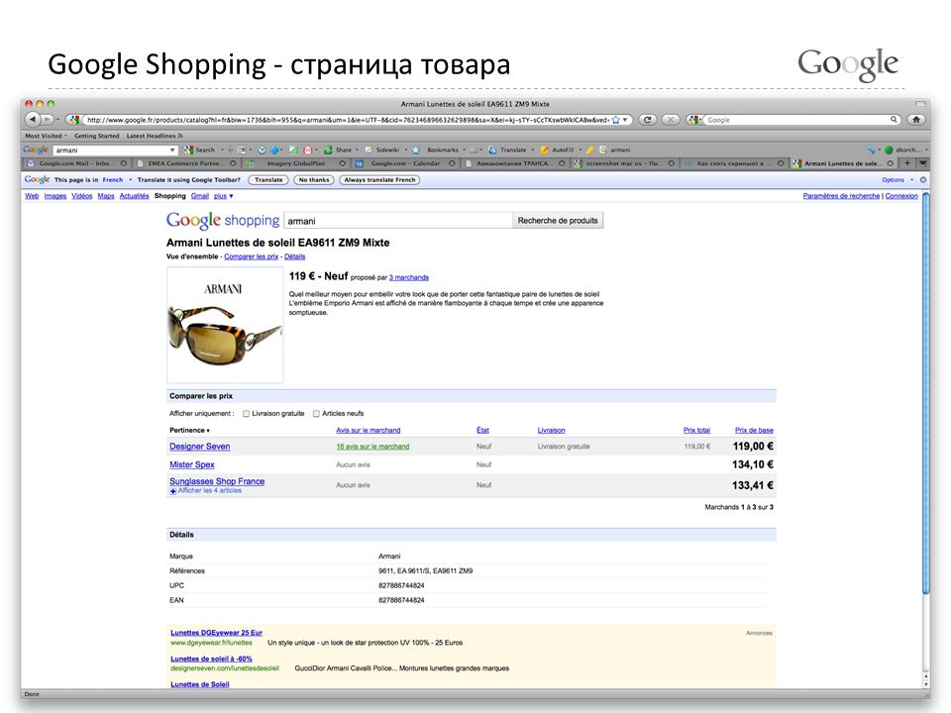Open the Most Visited bookmarks dropdown
Screen dimensions: 951x713
47,136
